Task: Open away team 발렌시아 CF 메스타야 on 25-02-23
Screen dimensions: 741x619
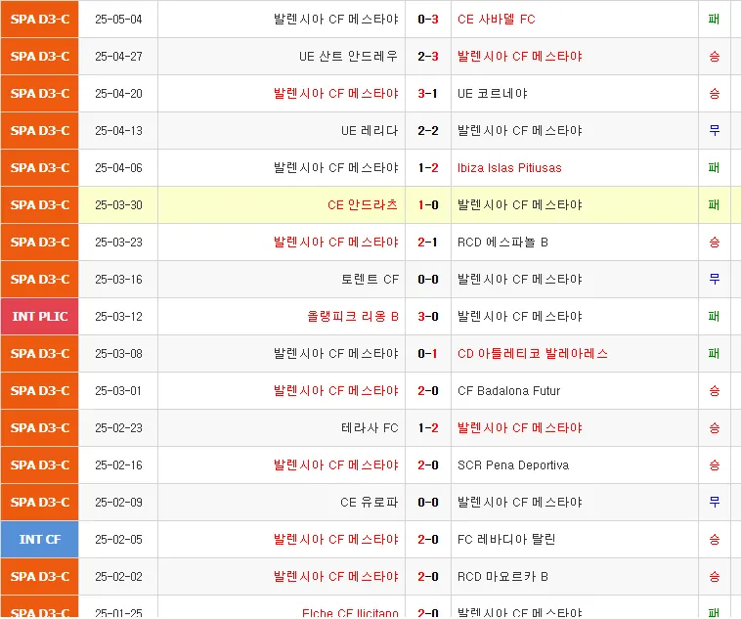Action: [x=519, y=428]
